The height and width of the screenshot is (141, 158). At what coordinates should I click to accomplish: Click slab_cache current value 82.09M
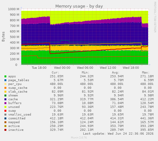58,92
